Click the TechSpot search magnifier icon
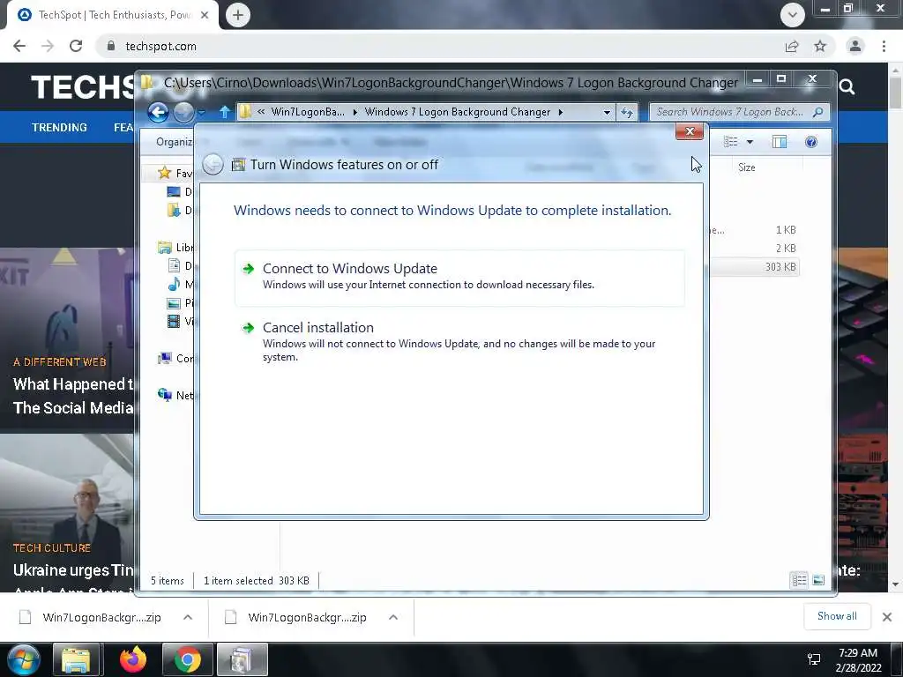The height and width of the screenshot is (677, 903). tap(847, 87)
